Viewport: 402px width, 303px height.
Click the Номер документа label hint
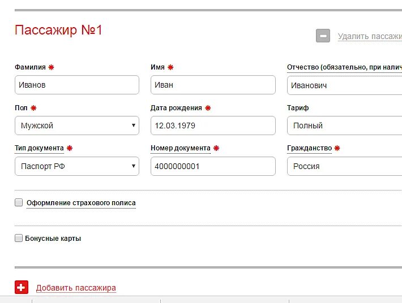tap(181, 148)
